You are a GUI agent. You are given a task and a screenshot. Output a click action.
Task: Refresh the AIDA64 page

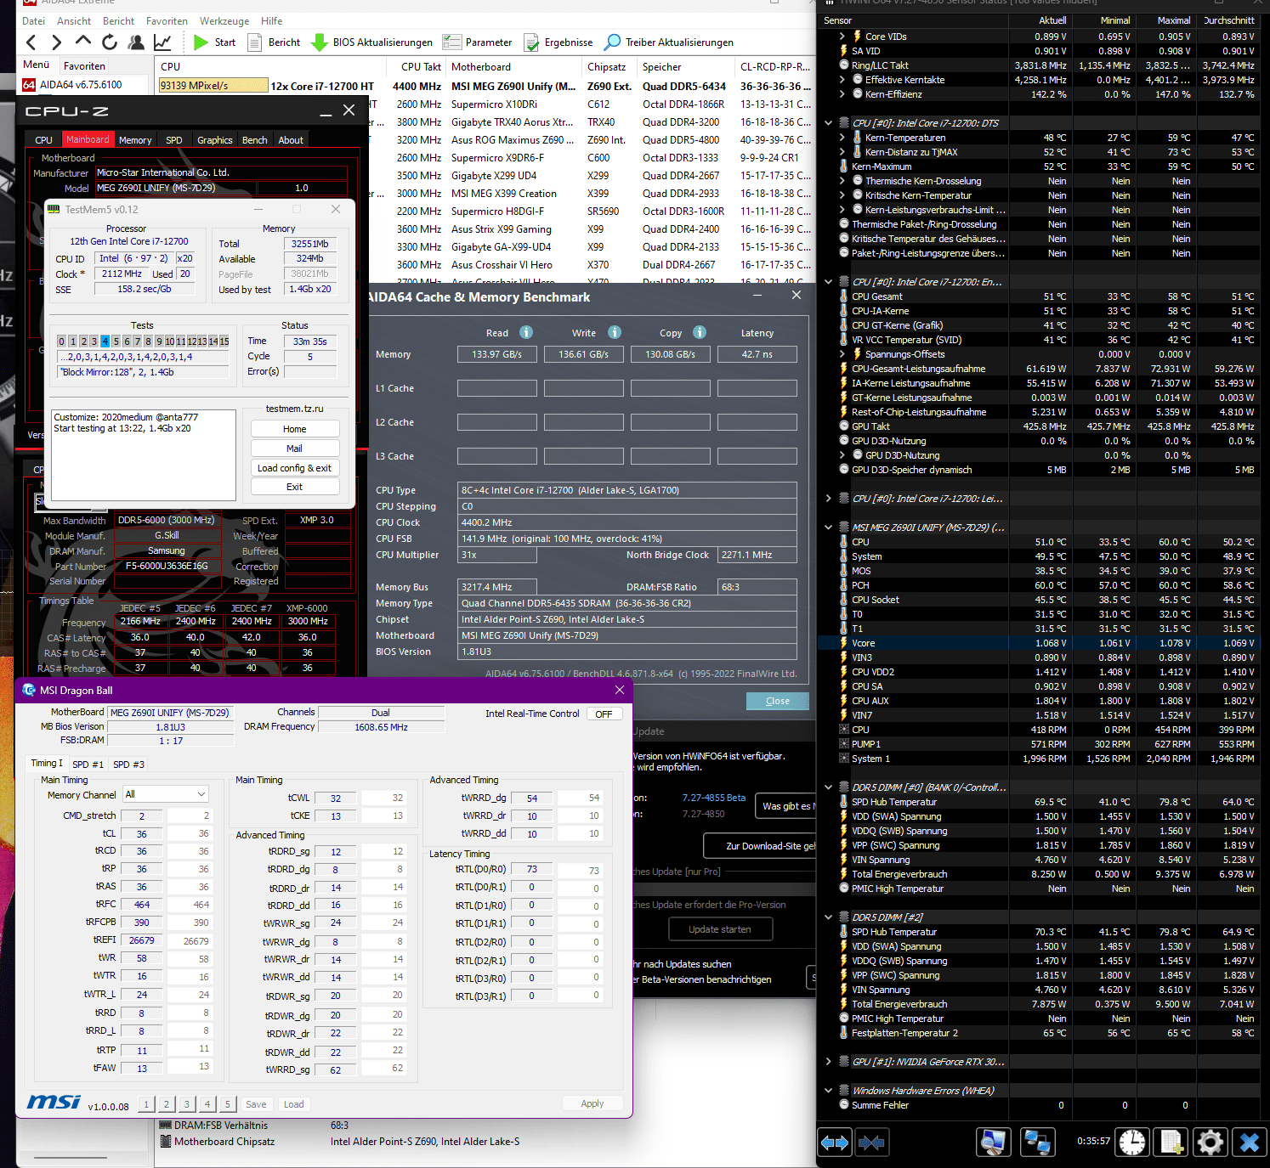[x=110, y=42]
